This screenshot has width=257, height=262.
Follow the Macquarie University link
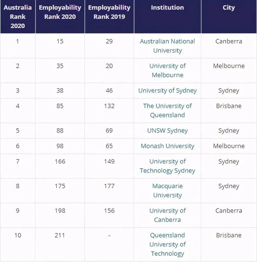click(x=167, y=191)
